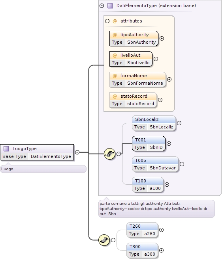
Task: Click the attributes @ symbol icon
Action: tap(115, 21)
